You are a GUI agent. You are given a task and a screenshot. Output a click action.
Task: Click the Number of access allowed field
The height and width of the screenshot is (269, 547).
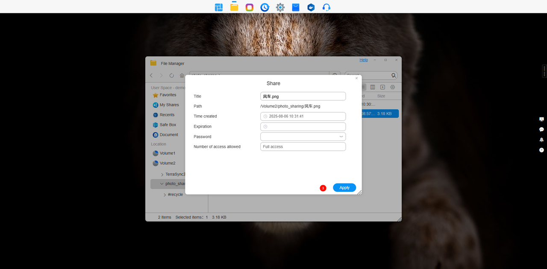coord(303,146)
